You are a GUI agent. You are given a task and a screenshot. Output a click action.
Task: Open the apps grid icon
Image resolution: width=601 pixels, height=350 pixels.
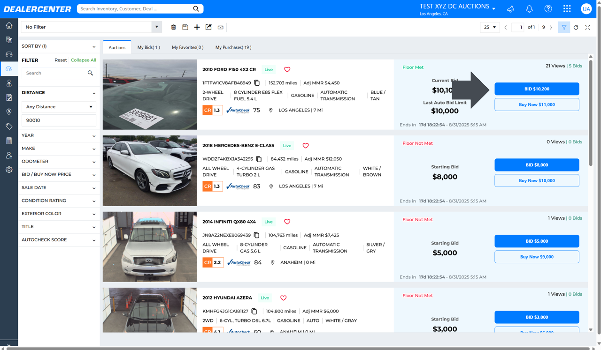tap(567, 9)
